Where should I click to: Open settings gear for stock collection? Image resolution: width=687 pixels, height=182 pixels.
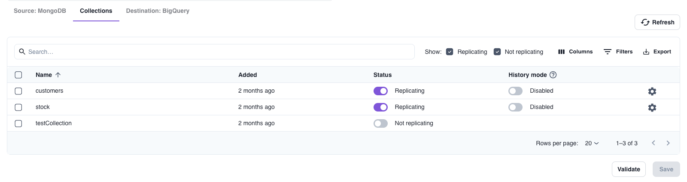pyautogui.click(x=652, y=107)
